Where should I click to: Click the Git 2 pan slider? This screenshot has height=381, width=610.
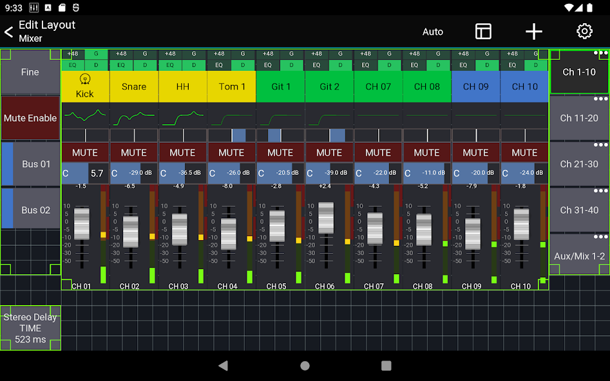point(330,135)
